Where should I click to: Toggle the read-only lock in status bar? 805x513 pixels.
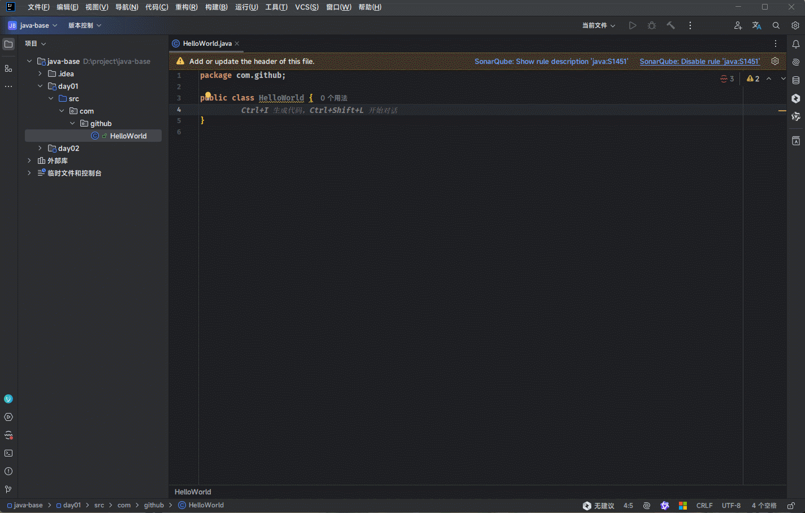pyautogui.click(x=791, y=506)
